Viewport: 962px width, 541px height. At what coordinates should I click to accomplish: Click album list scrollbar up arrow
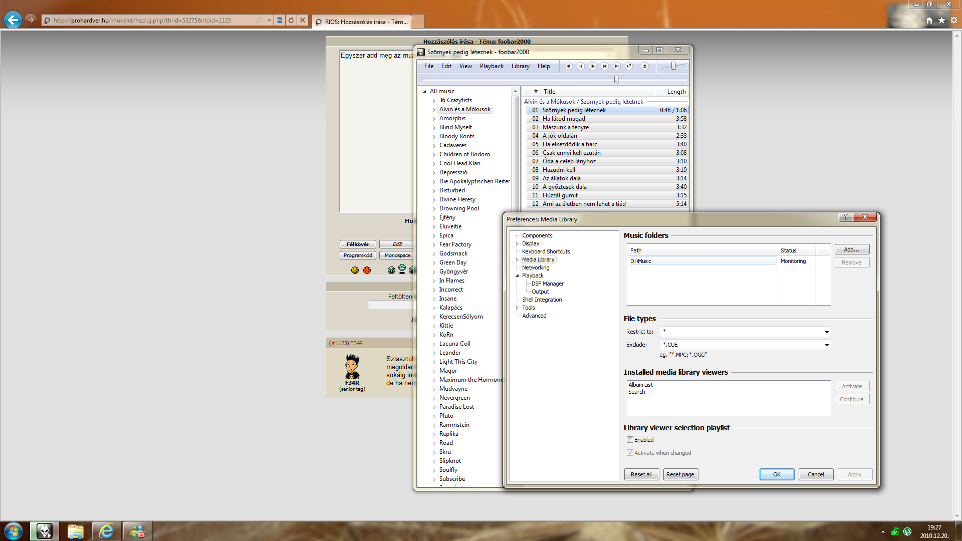tap(515, 91)
